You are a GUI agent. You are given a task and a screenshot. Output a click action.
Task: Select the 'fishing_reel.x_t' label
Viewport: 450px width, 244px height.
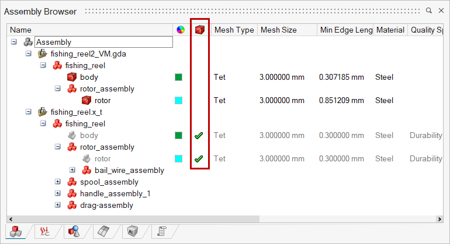[x=77, y=112]
